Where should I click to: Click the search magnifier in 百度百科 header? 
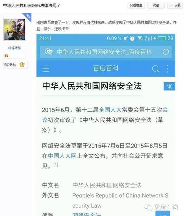pos(156,69)
